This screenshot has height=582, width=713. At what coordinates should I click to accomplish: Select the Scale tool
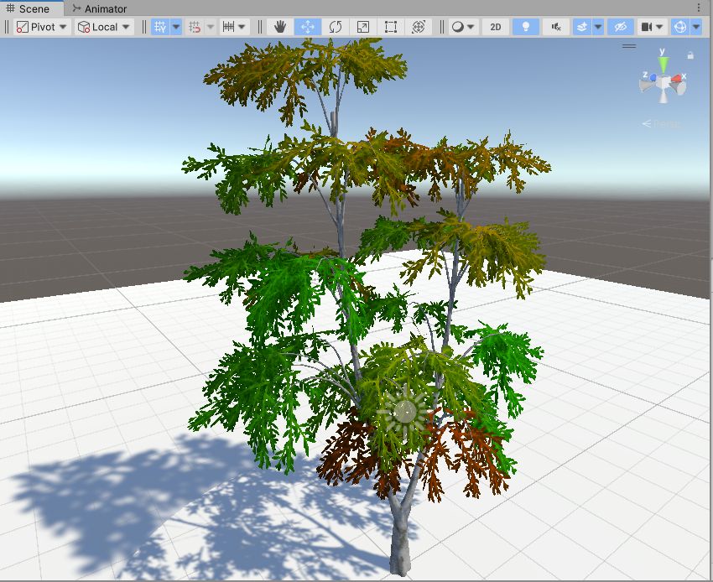pyautogui.click(x=362, y=26)
